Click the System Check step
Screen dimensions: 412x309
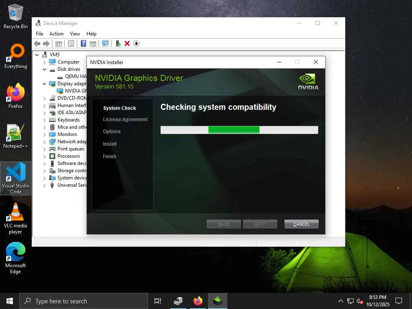tap(119, 108)
